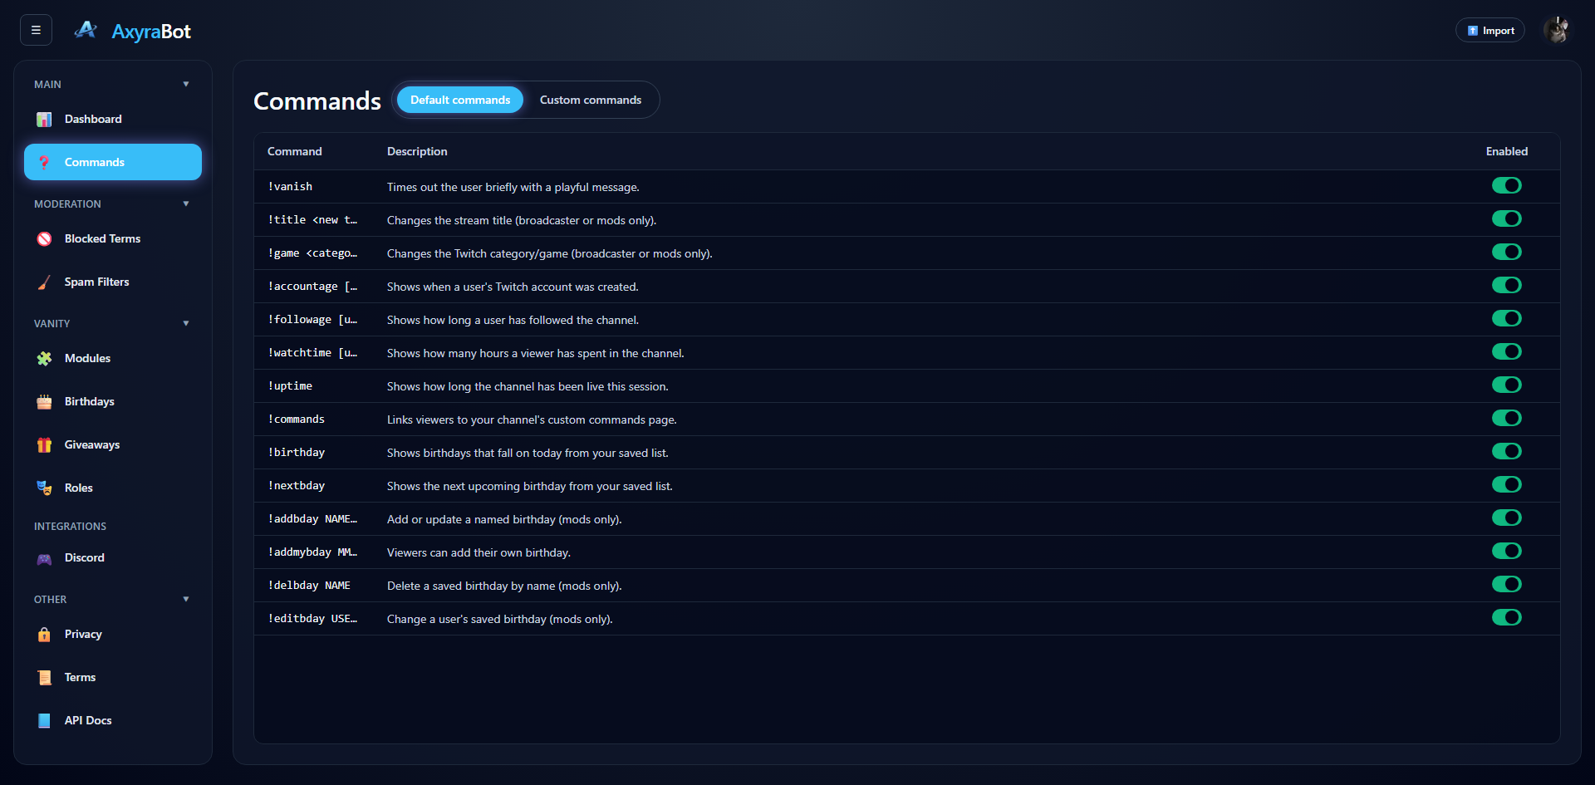The height and width of the screenshot is (785, 1595).
Task: Go to the Spam Filters page
Action: (113, 282)
